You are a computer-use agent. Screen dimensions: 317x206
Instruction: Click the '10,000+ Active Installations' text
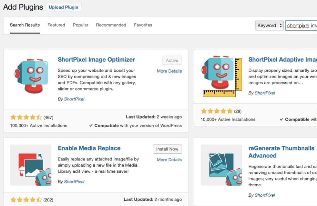228,119
